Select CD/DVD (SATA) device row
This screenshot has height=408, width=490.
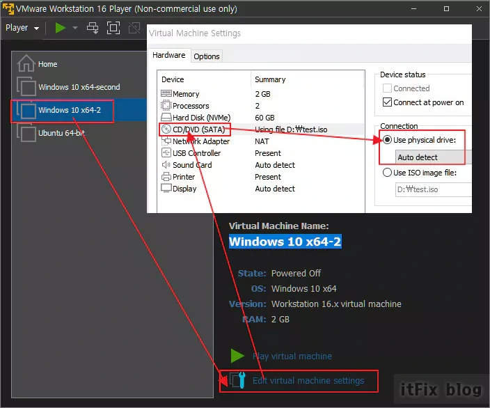261,130
